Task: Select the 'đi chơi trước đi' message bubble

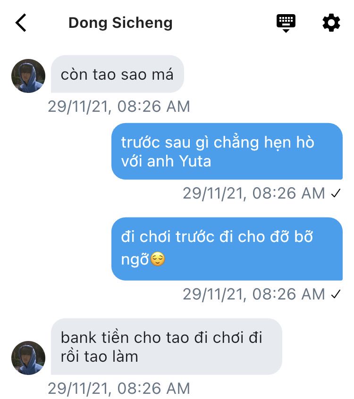Action: 227,249
